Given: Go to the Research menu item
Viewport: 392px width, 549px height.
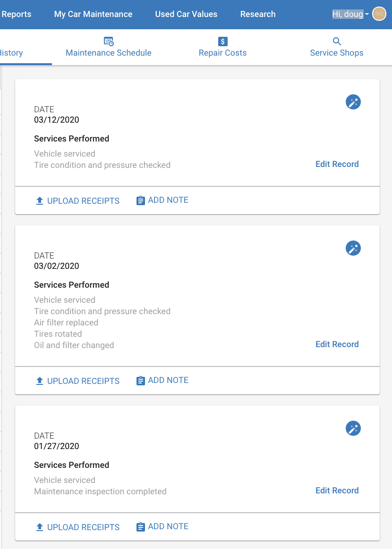Looking at the screenshot, I should coord(258,14).
